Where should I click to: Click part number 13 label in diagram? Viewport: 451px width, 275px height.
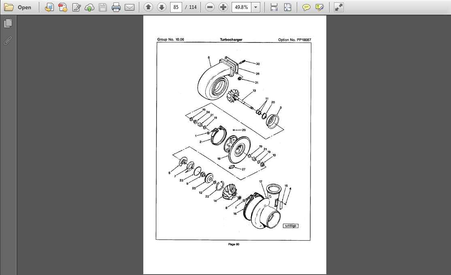tap(254, 91)
